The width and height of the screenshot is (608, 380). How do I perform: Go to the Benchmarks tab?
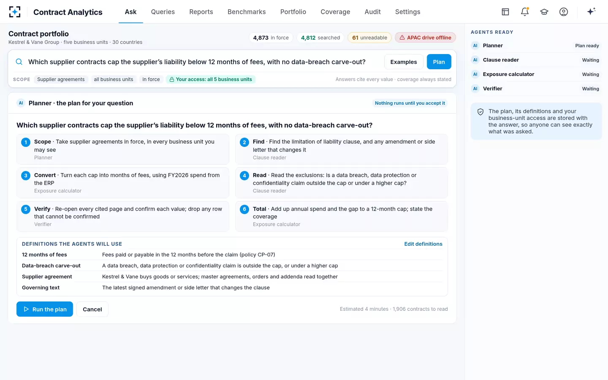tap(247, 12)
